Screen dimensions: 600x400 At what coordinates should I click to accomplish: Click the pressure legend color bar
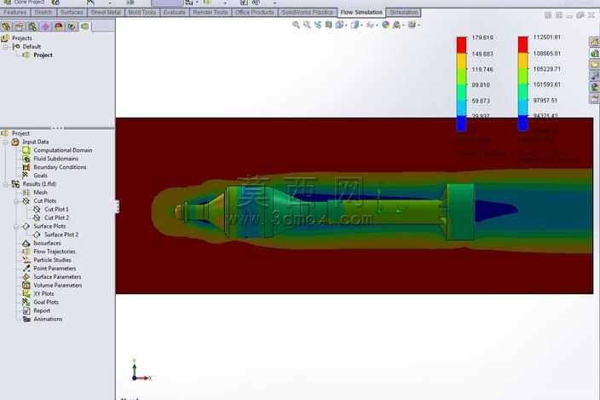[523, 84]
